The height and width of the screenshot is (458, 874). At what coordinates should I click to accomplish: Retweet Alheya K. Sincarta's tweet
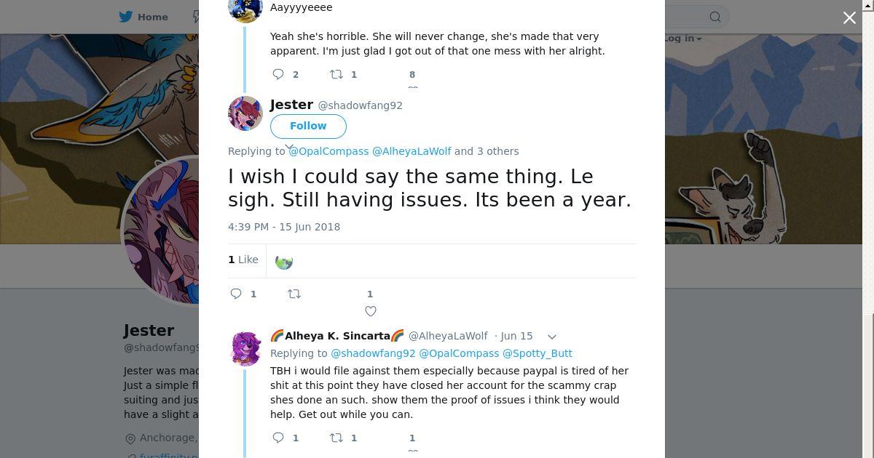tap(336, 438)
